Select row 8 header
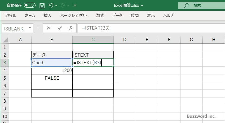The image size is (225, 123). pyautogui.click(x=5, y=101)
